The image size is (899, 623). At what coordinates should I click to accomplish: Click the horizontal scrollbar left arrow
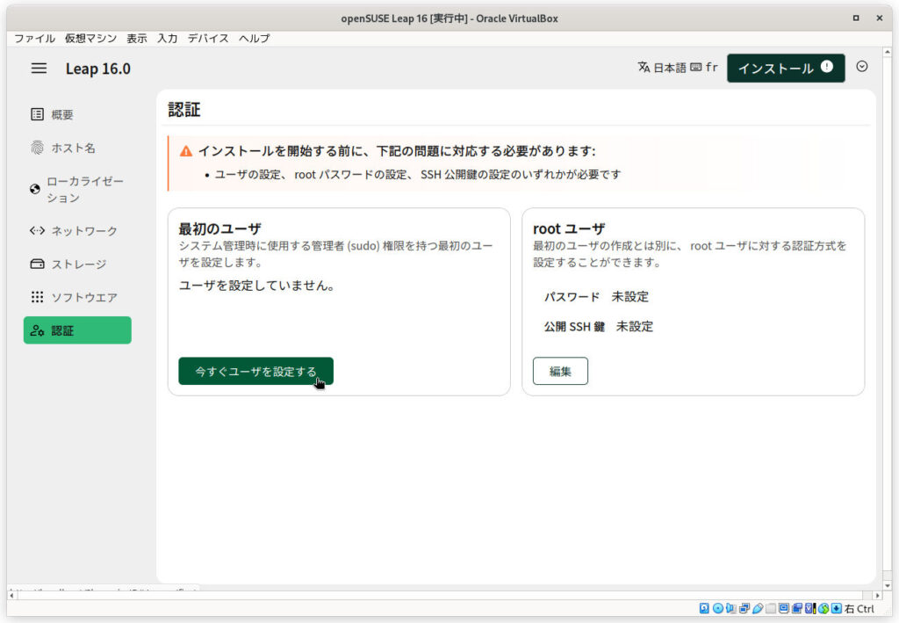11,596
